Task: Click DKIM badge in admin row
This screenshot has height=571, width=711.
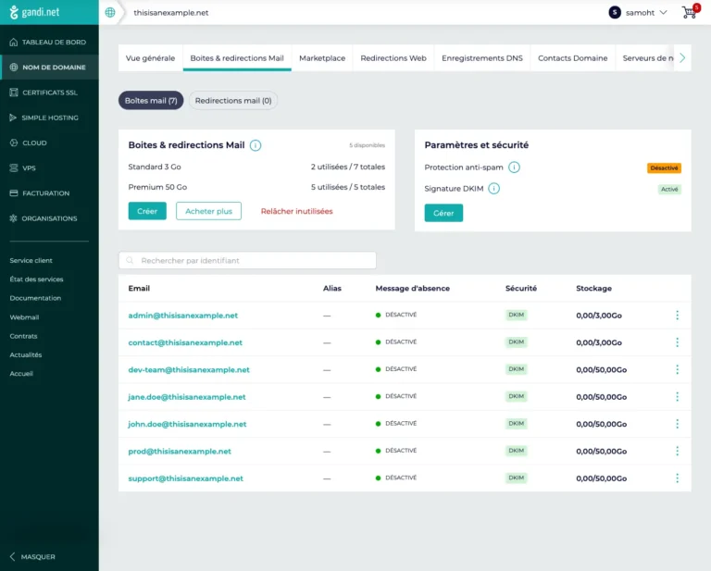Action: coord(516,315)
